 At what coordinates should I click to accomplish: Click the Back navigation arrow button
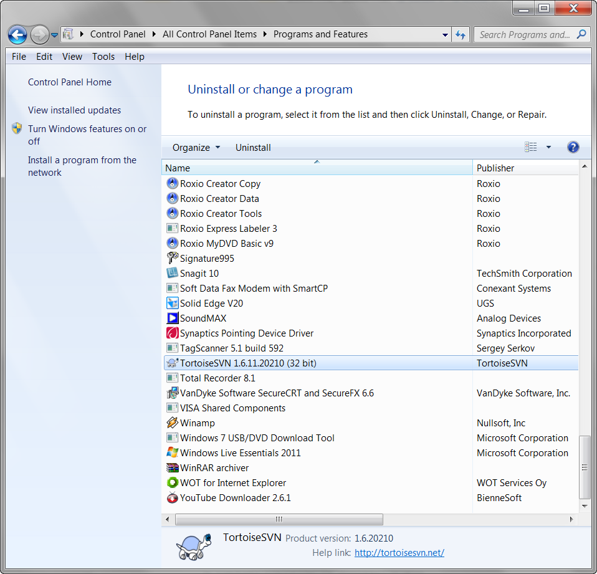17,35
